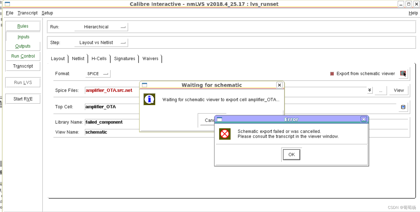Viewport: 420px width, 212px height.
Task: Minimize the Calibre Interactive window
Action: click(x=401, y=4)
